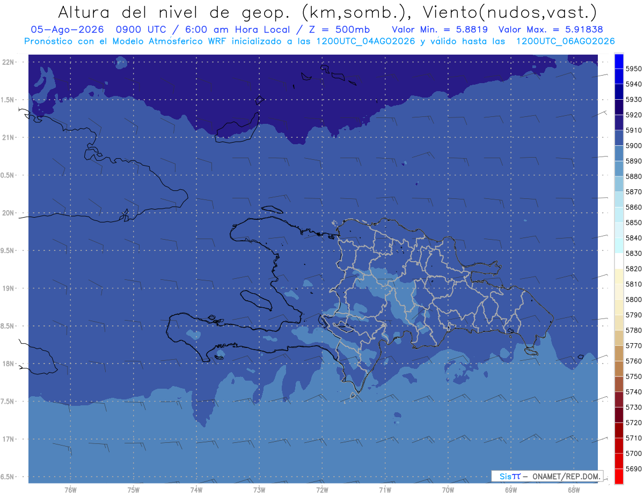Click the '5910' color bar value
The height and width of the screenshot is (497, 644).
(x=634, y=130)
